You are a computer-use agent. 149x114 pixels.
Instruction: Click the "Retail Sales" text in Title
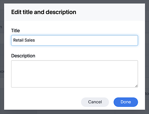(x=24, y=40)
